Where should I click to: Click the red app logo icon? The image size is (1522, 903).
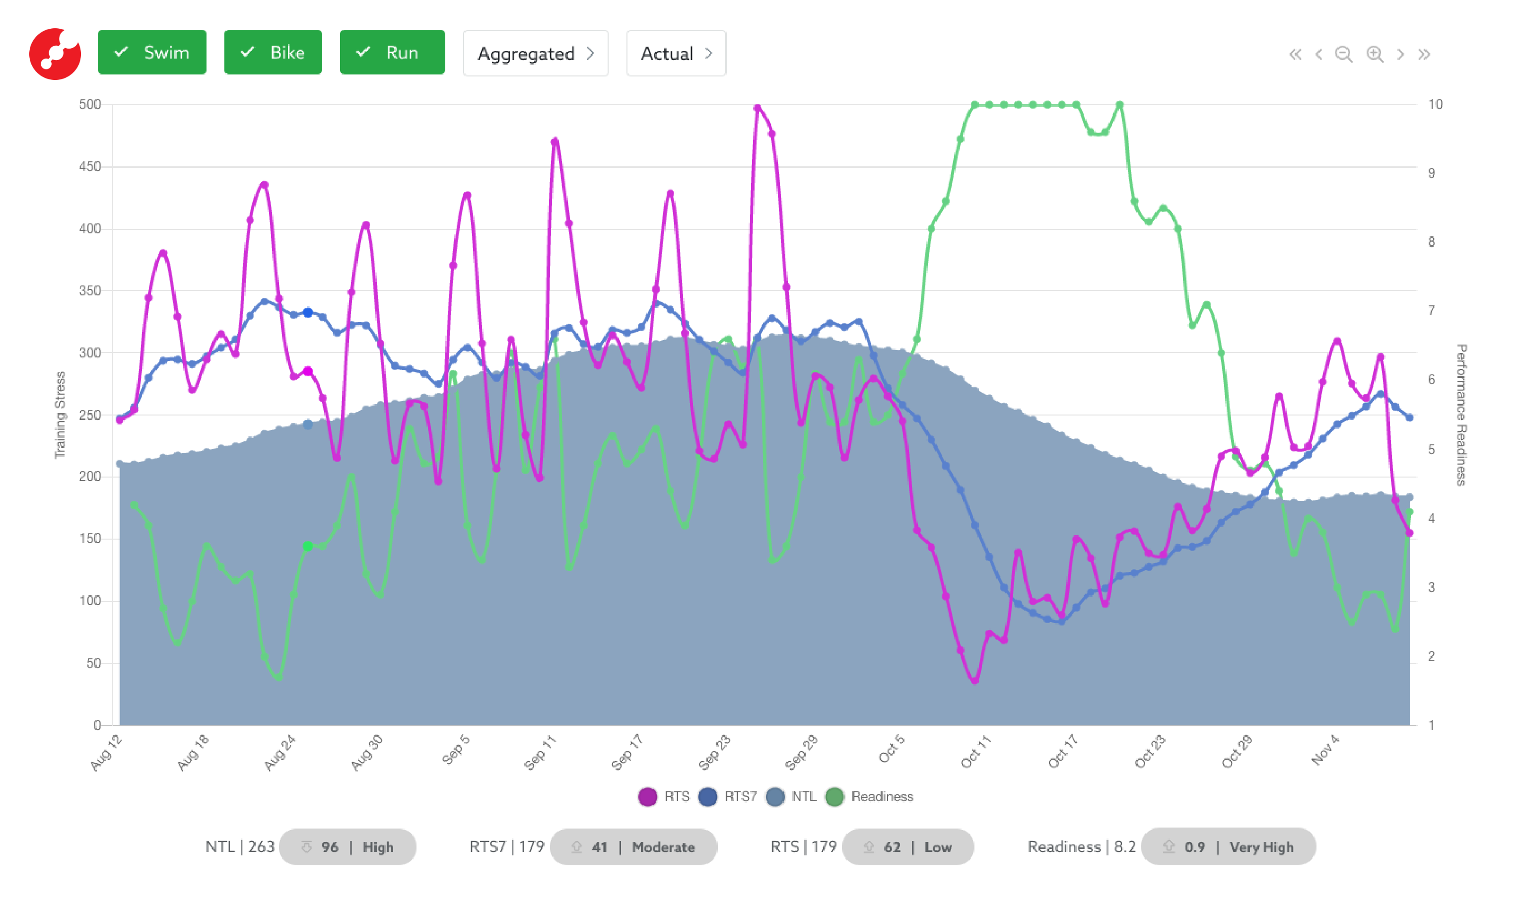point(55,54)
